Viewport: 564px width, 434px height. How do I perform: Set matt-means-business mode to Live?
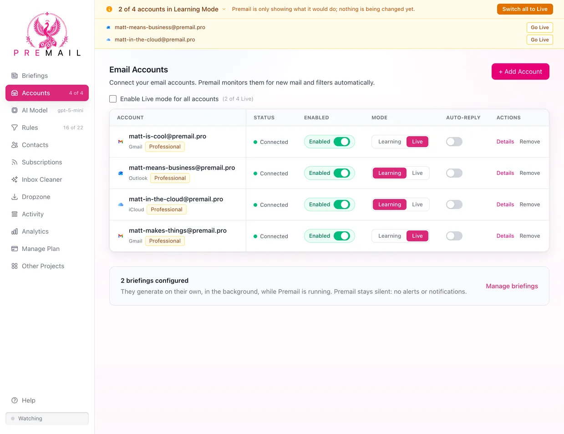[417, 173]
